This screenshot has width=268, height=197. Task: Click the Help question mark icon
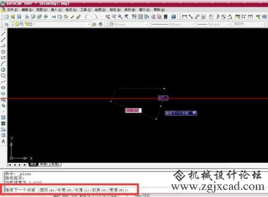click(x=173, y=17)
